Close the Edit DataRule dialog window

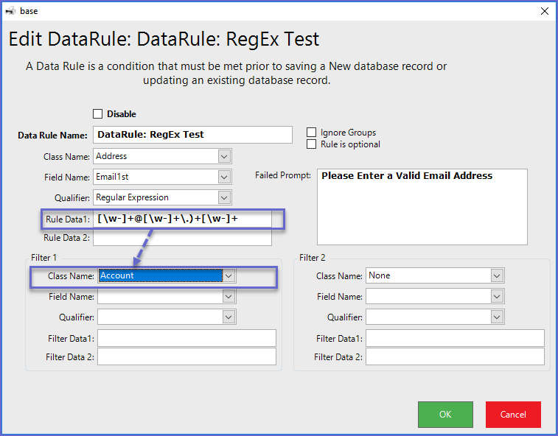pos(545,11)
